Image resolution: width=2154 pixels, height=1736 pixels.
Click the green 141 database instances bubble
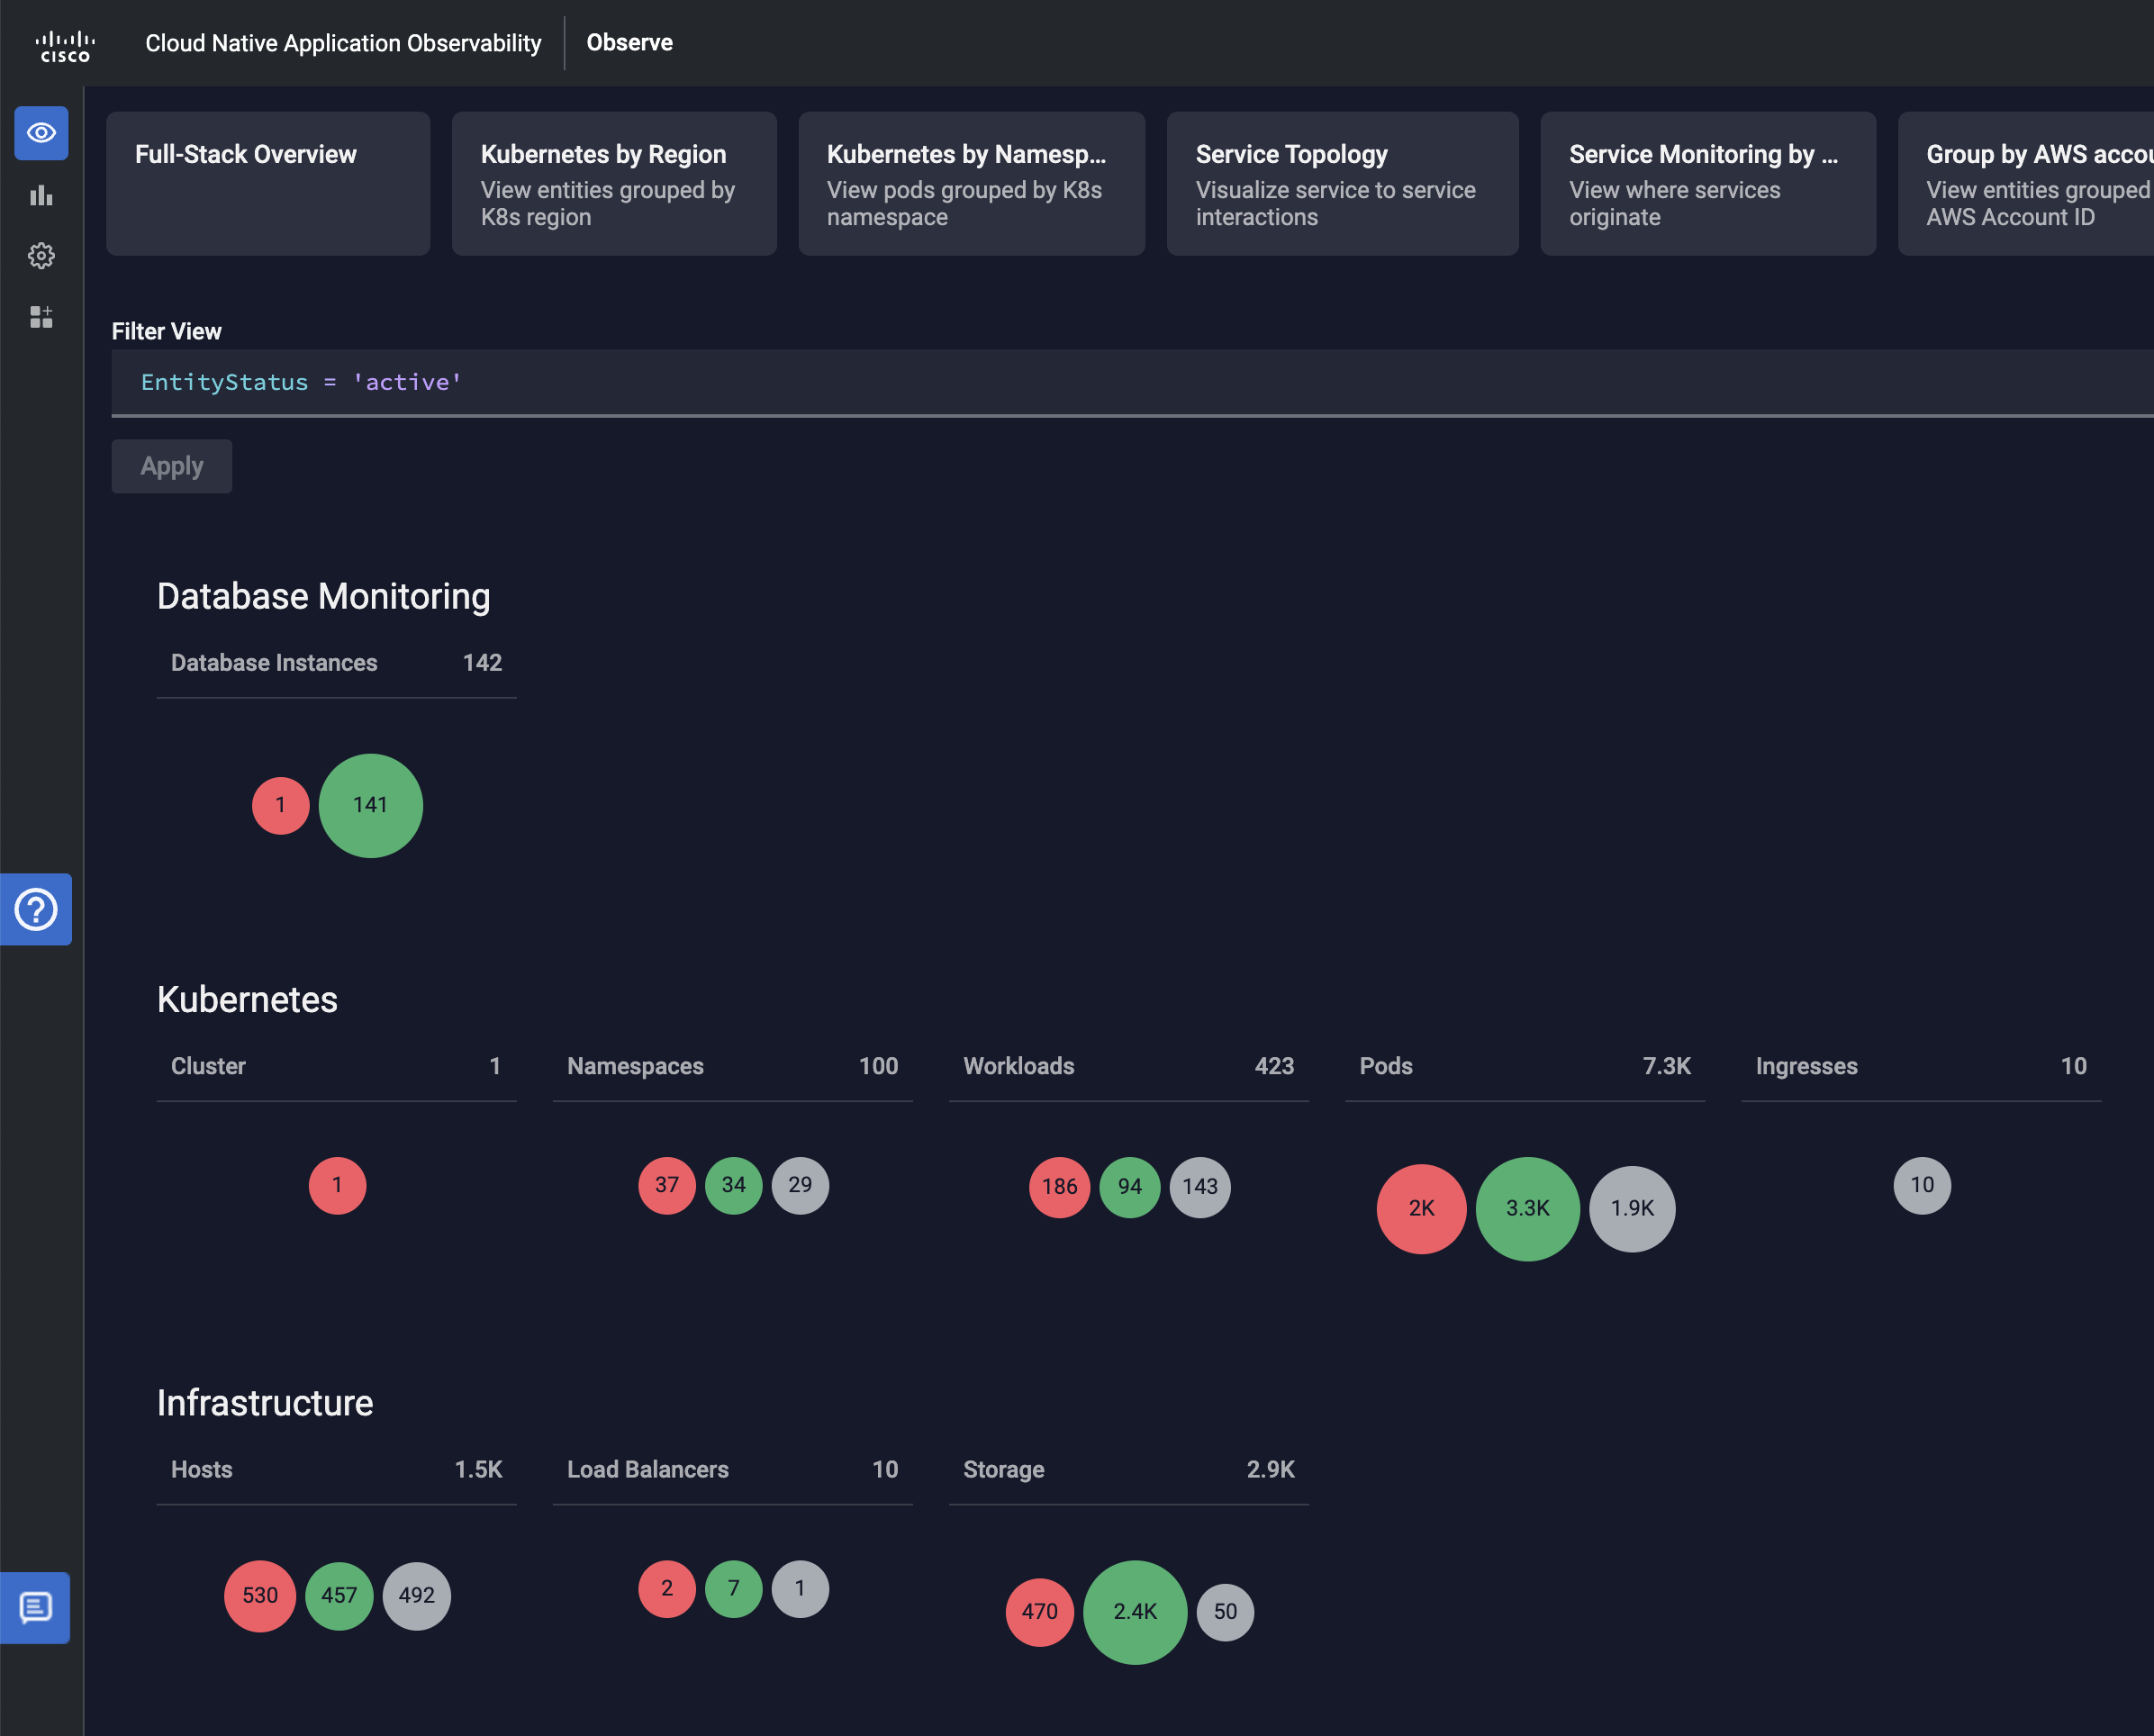pyautogui.click(x=370, y=805)
